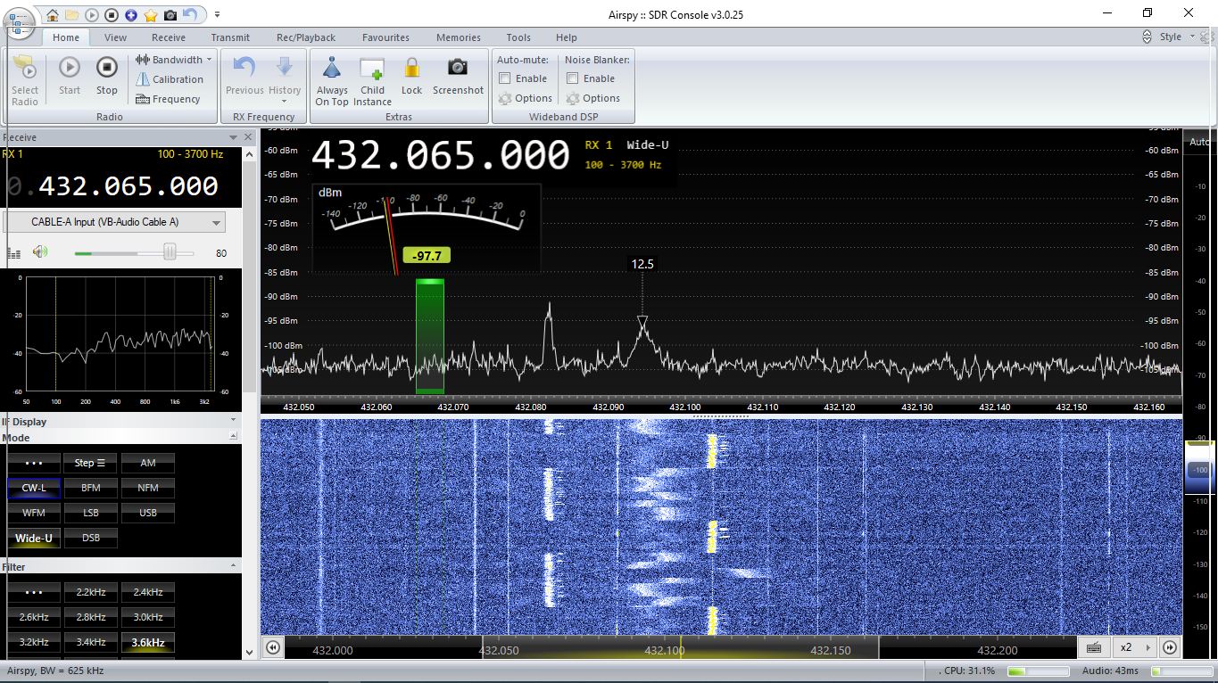The height and width of the screenshot is (683, 1218).
Task: Open the Calibration tool
Action: 170,79
